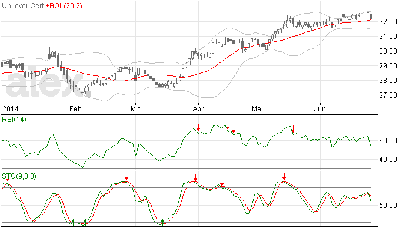The width and height of the screenshot is (406, 228).
Task: Click the RSI sell arrow in late May
Action: (293, 129)
